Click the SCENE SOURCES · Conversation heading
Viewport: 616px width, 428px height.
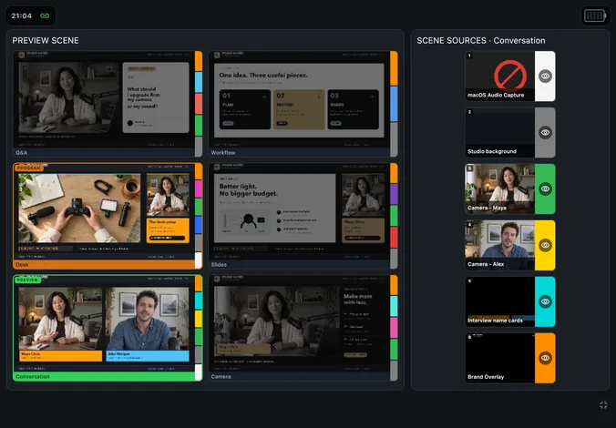481,40
